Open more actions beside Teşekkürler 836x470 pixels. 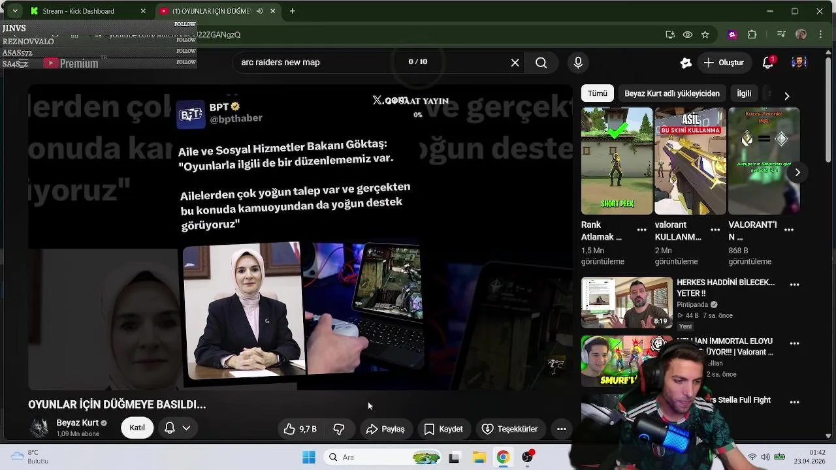click(562, 429)
